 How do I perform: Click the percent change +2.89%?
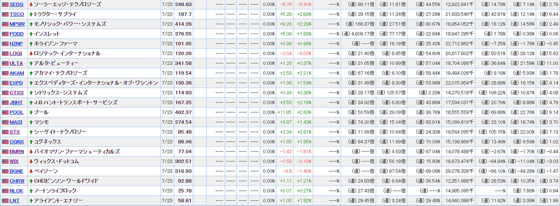[x=304, y=14]
